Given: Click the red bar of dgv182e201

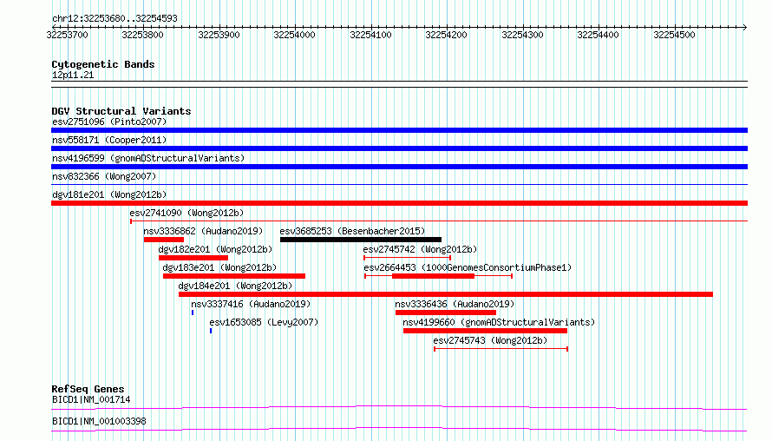Looking at the screenshot, I should [193, 258].
